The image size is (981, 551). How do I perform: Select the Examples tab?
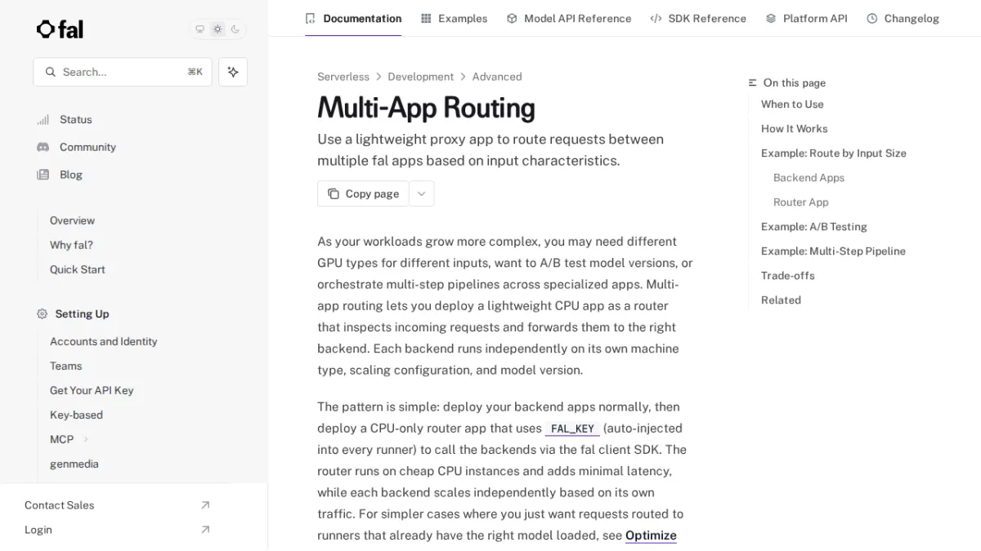454,18
